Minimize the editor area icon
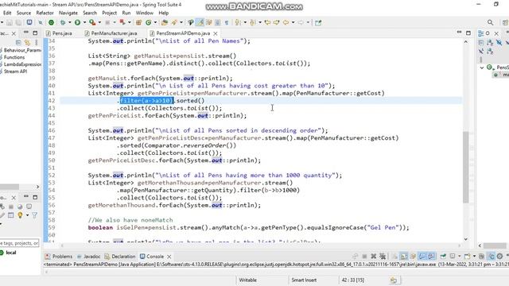 click(x=459, y=33)
